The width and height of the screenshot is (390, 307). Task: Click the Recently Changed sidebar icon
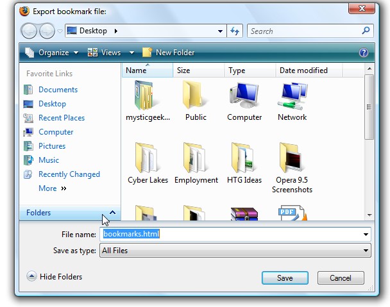(x=28, y=174)
